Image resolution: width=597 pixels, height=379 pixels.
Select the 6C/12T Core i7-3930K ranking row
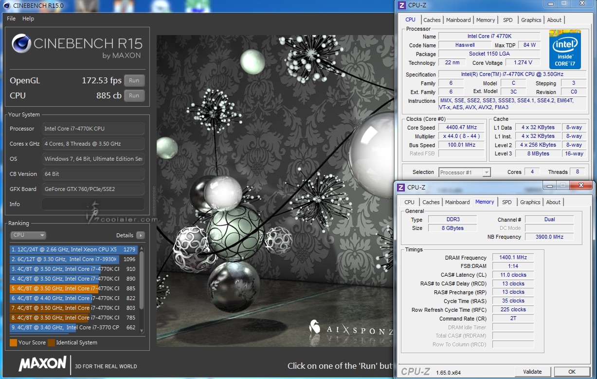[73, 259]
